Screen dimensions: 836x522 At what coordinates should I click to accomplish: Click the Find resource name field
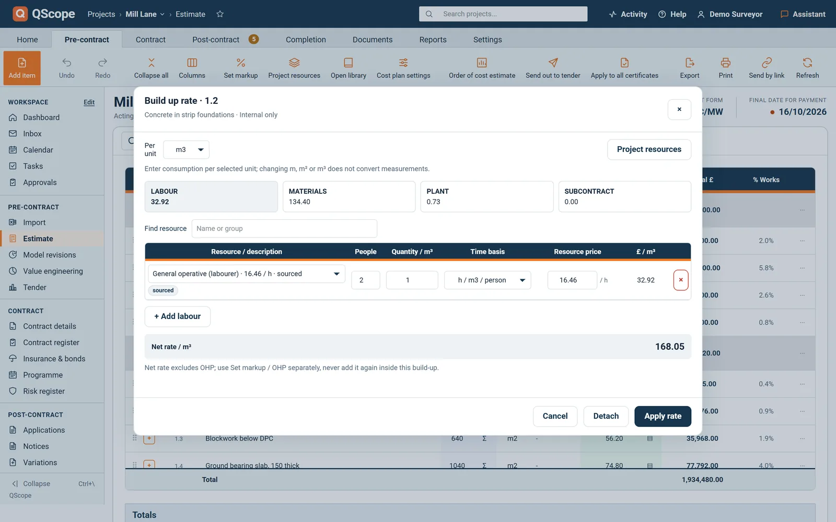[x=284, y=229]
